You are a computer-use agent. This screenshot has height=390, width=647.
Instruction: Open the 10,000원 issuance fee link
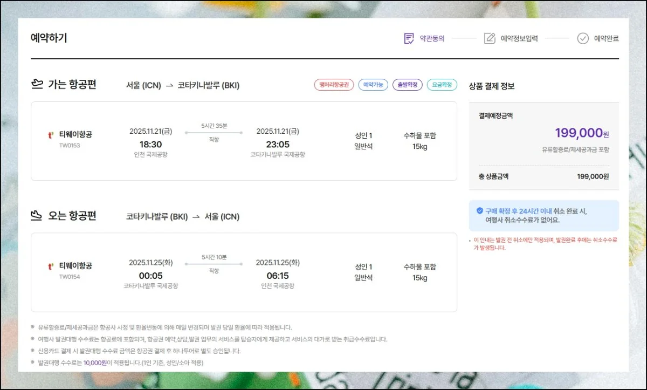coord(95,363)
